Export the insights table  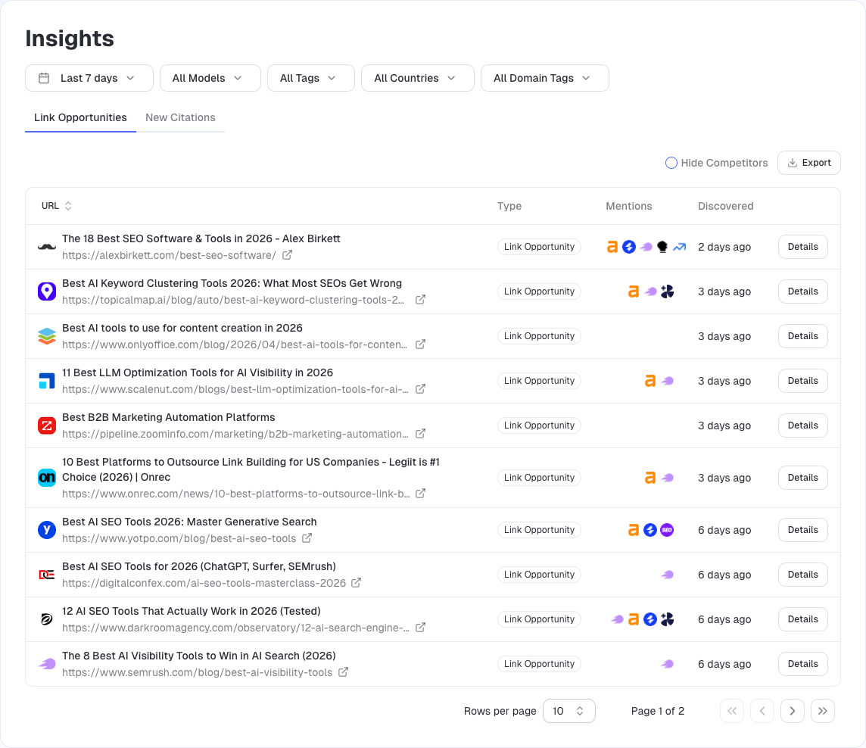[x=808, y=163]
